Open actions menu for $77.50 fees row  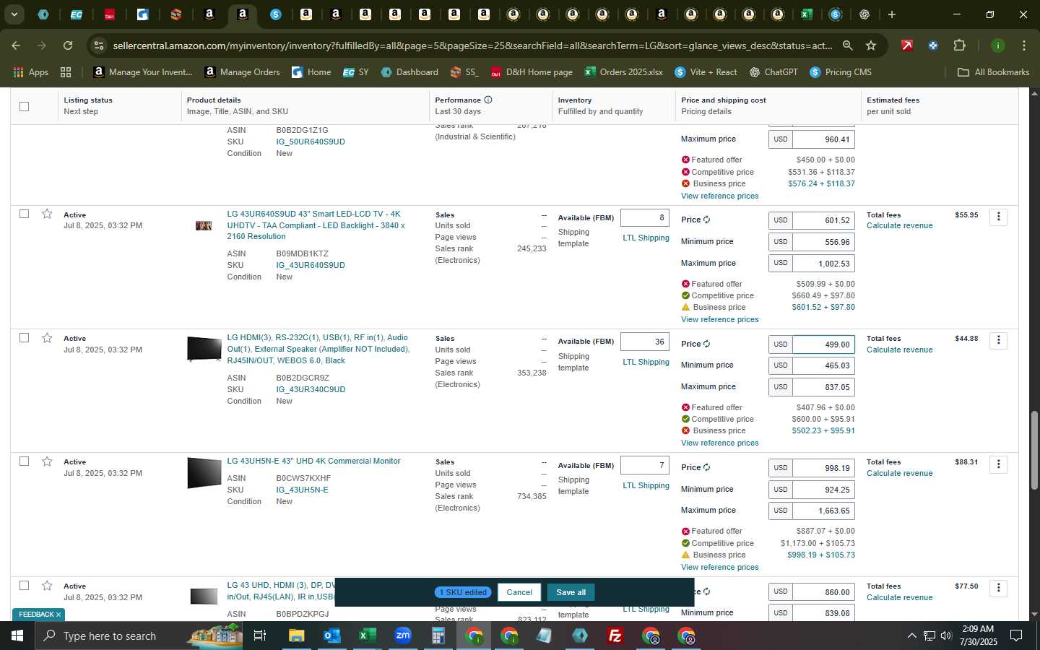tap(998, 588)
